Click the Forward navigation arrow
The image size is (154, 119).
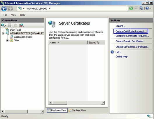(x=10, y=9)
